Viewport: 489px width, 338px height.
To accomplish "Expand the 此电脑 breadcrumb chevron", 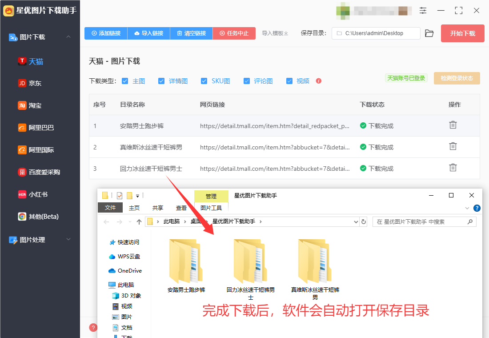I will pyautogui.click(x=185, y=221).
